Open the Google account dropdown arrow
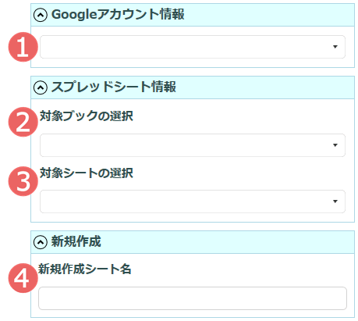The width and height of the screenshot is (358, 321). 335,47
